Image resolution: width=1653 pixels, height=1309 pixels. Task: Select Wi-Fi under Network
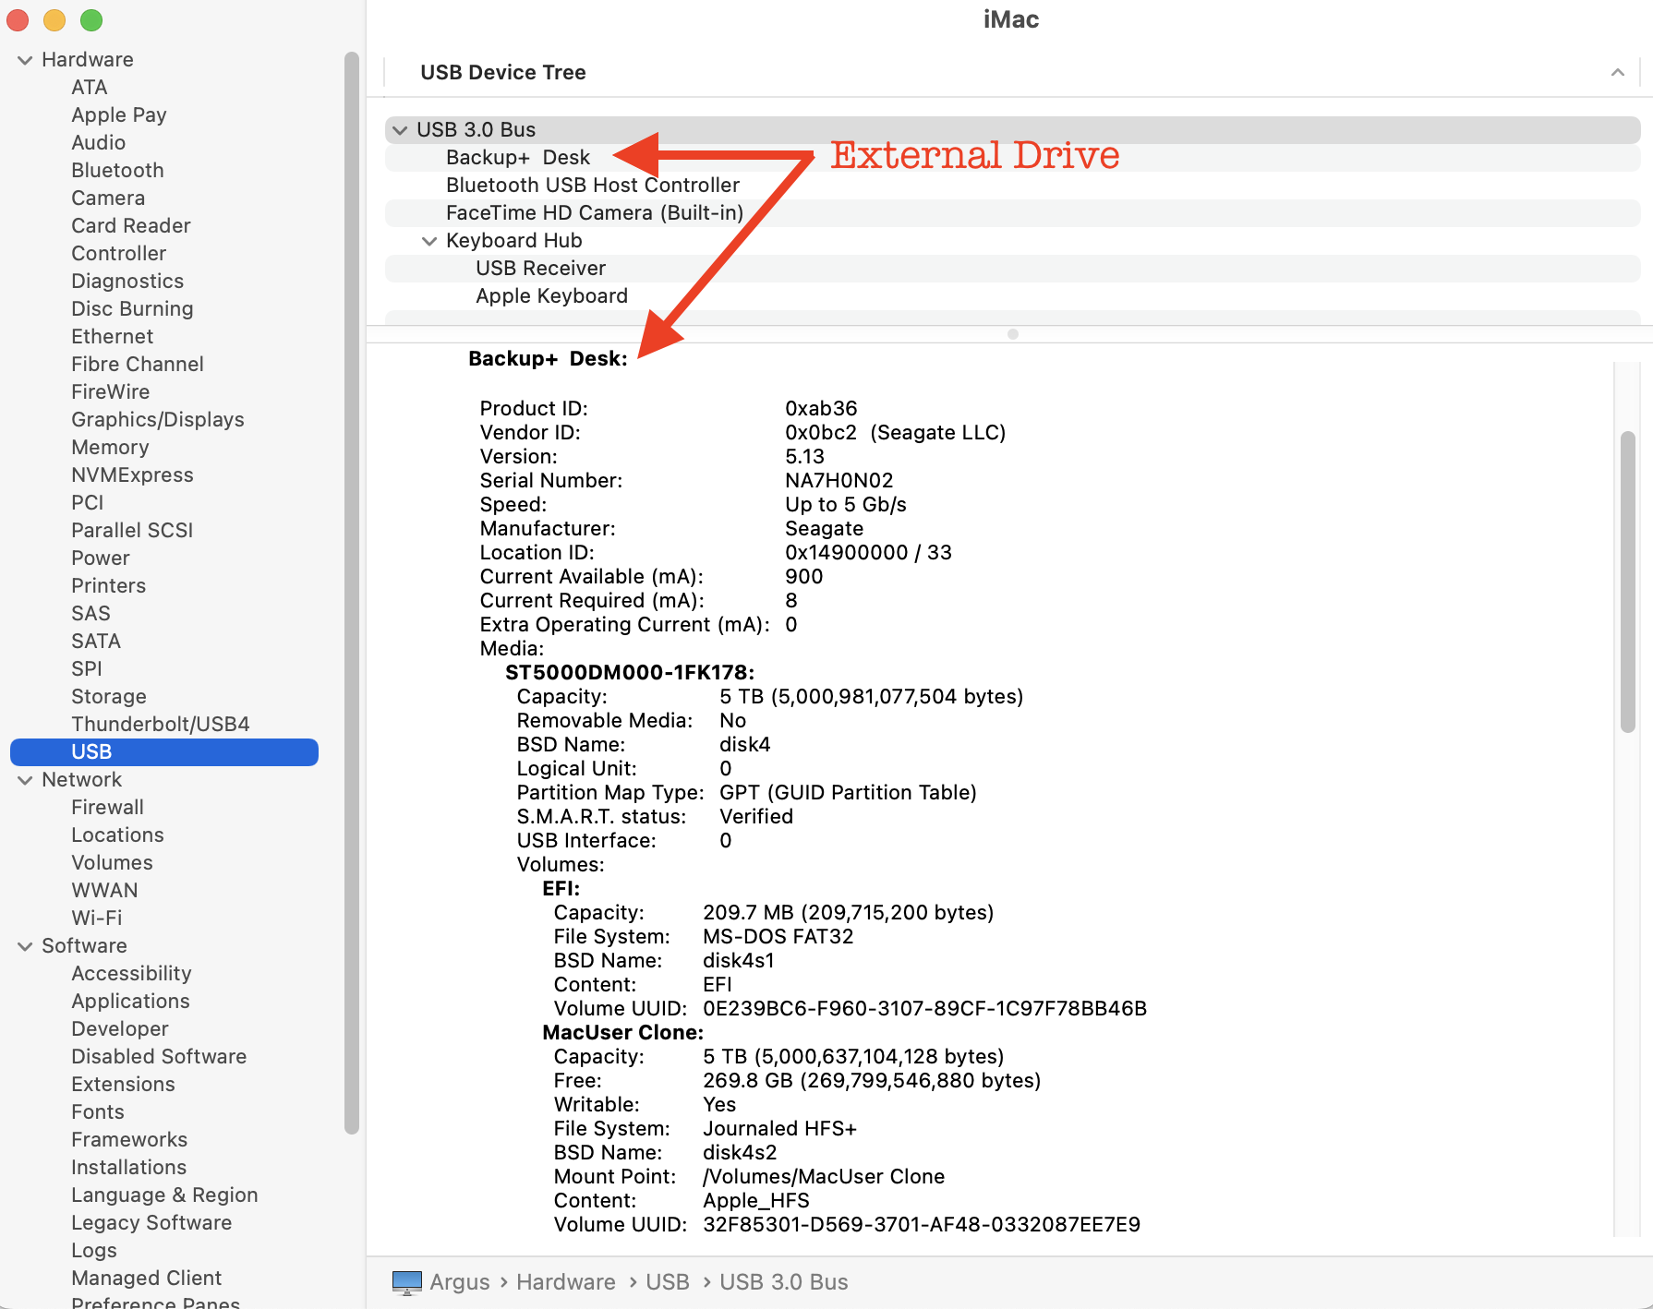pos(97,919)
